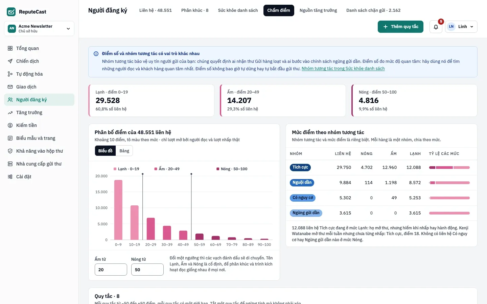This screenshot has width=487, height=304.
Task: Click the AN workspace avatar
Action: pyautogui.click(x=12, y=28)
